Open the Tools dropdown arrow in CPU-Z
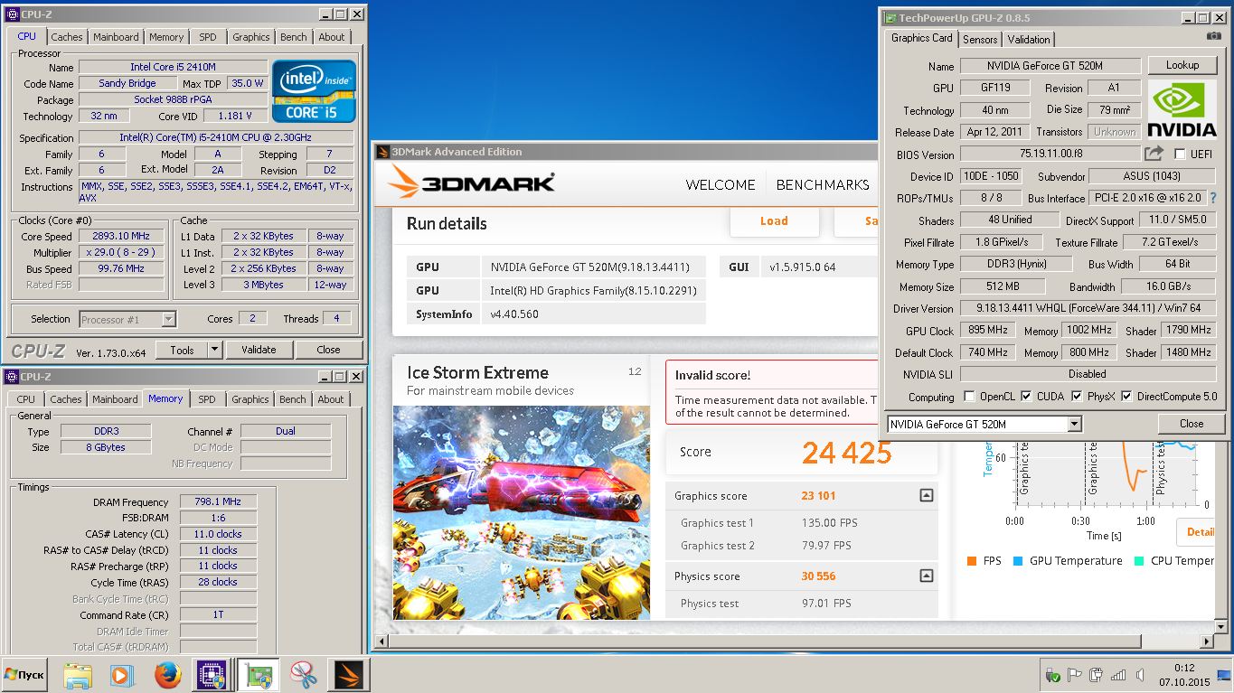The image size is (1234, 693). click(x=214, y=350)
